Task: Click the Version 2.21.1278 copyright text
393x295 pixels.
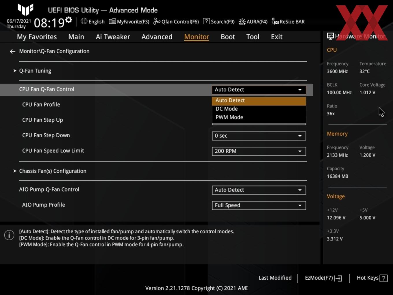Action: [196, 288]
